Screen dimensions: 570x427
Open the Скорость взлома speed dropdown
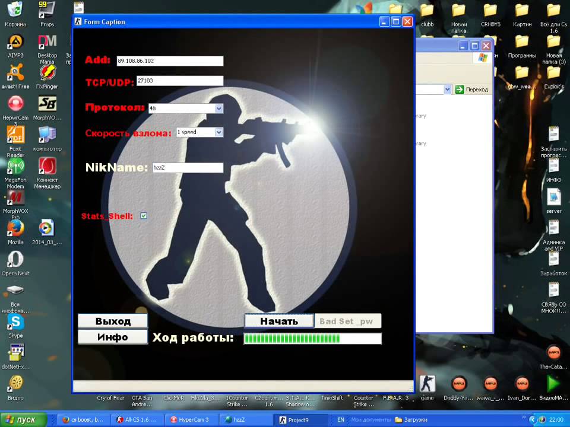point(218,132)
